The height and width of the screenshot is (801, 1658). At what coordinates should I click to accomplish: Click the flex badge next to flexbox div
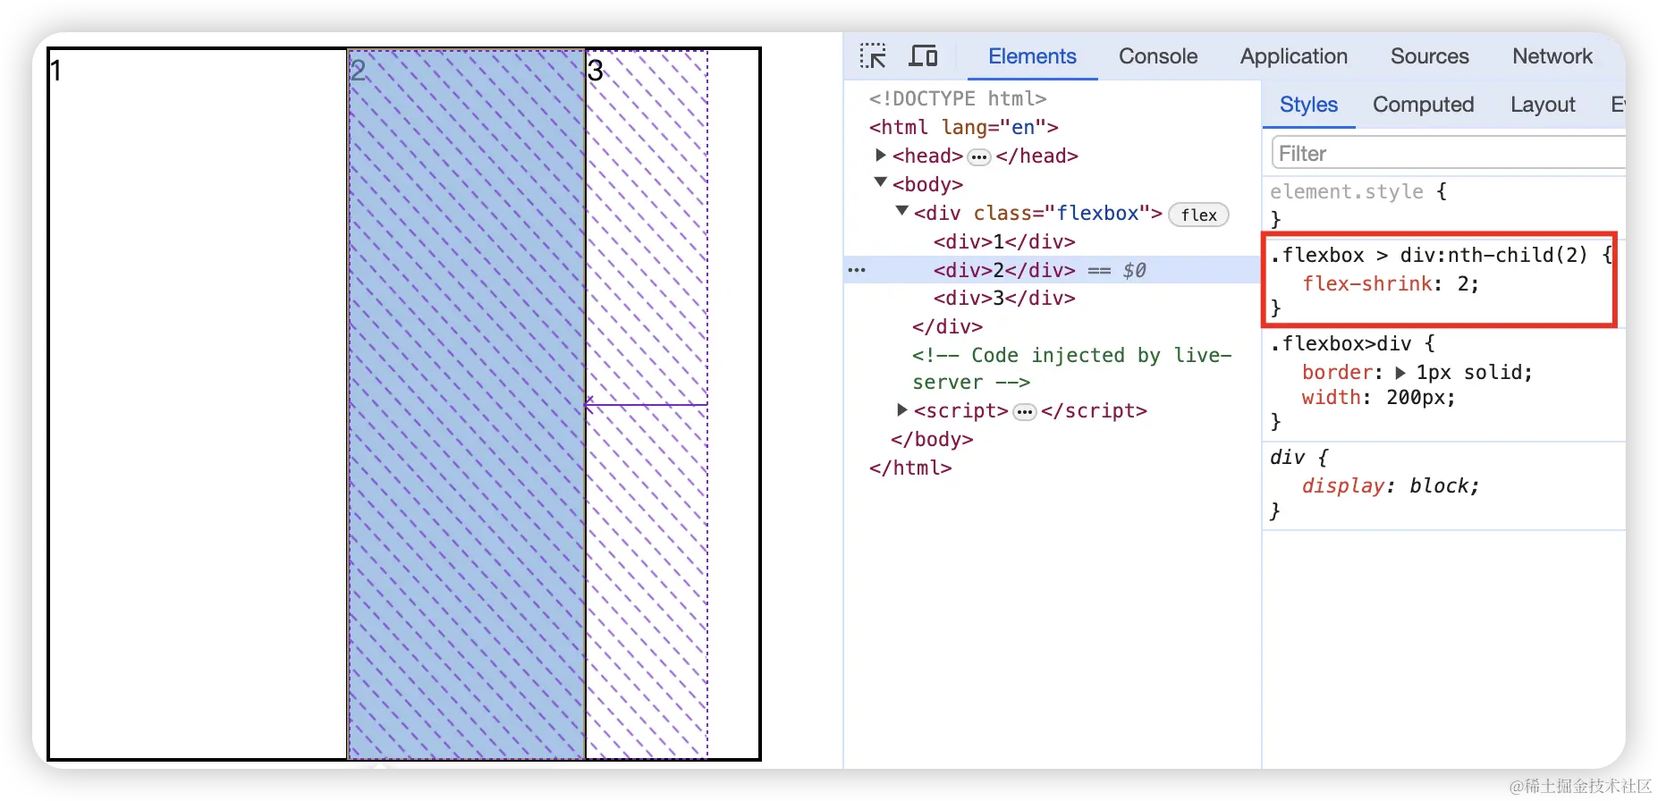[1198, 215]
